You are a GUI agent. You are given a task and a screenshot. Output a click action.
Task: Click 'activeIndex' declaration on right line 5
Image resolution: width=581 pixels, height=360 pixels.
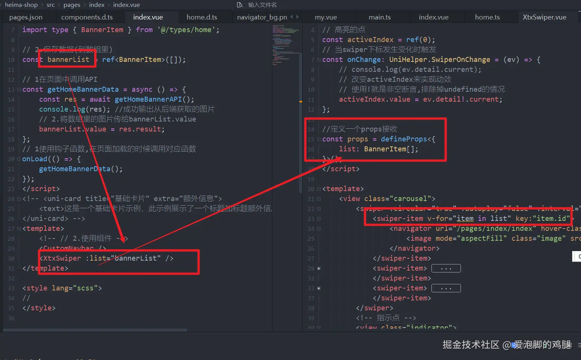370,40
